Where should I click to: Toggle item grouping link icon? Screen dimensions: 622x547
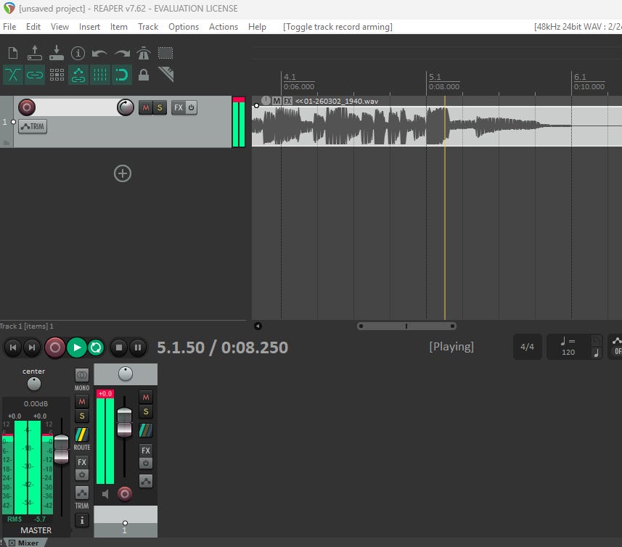point(35,74)
